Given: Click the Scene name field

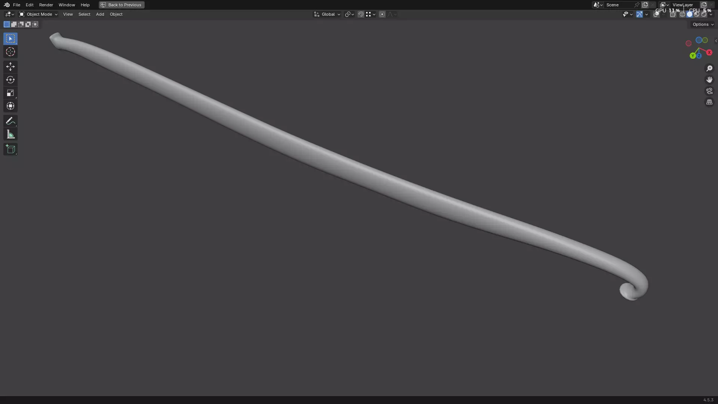Looking at the screenshot, I should (x=619, y=5).
